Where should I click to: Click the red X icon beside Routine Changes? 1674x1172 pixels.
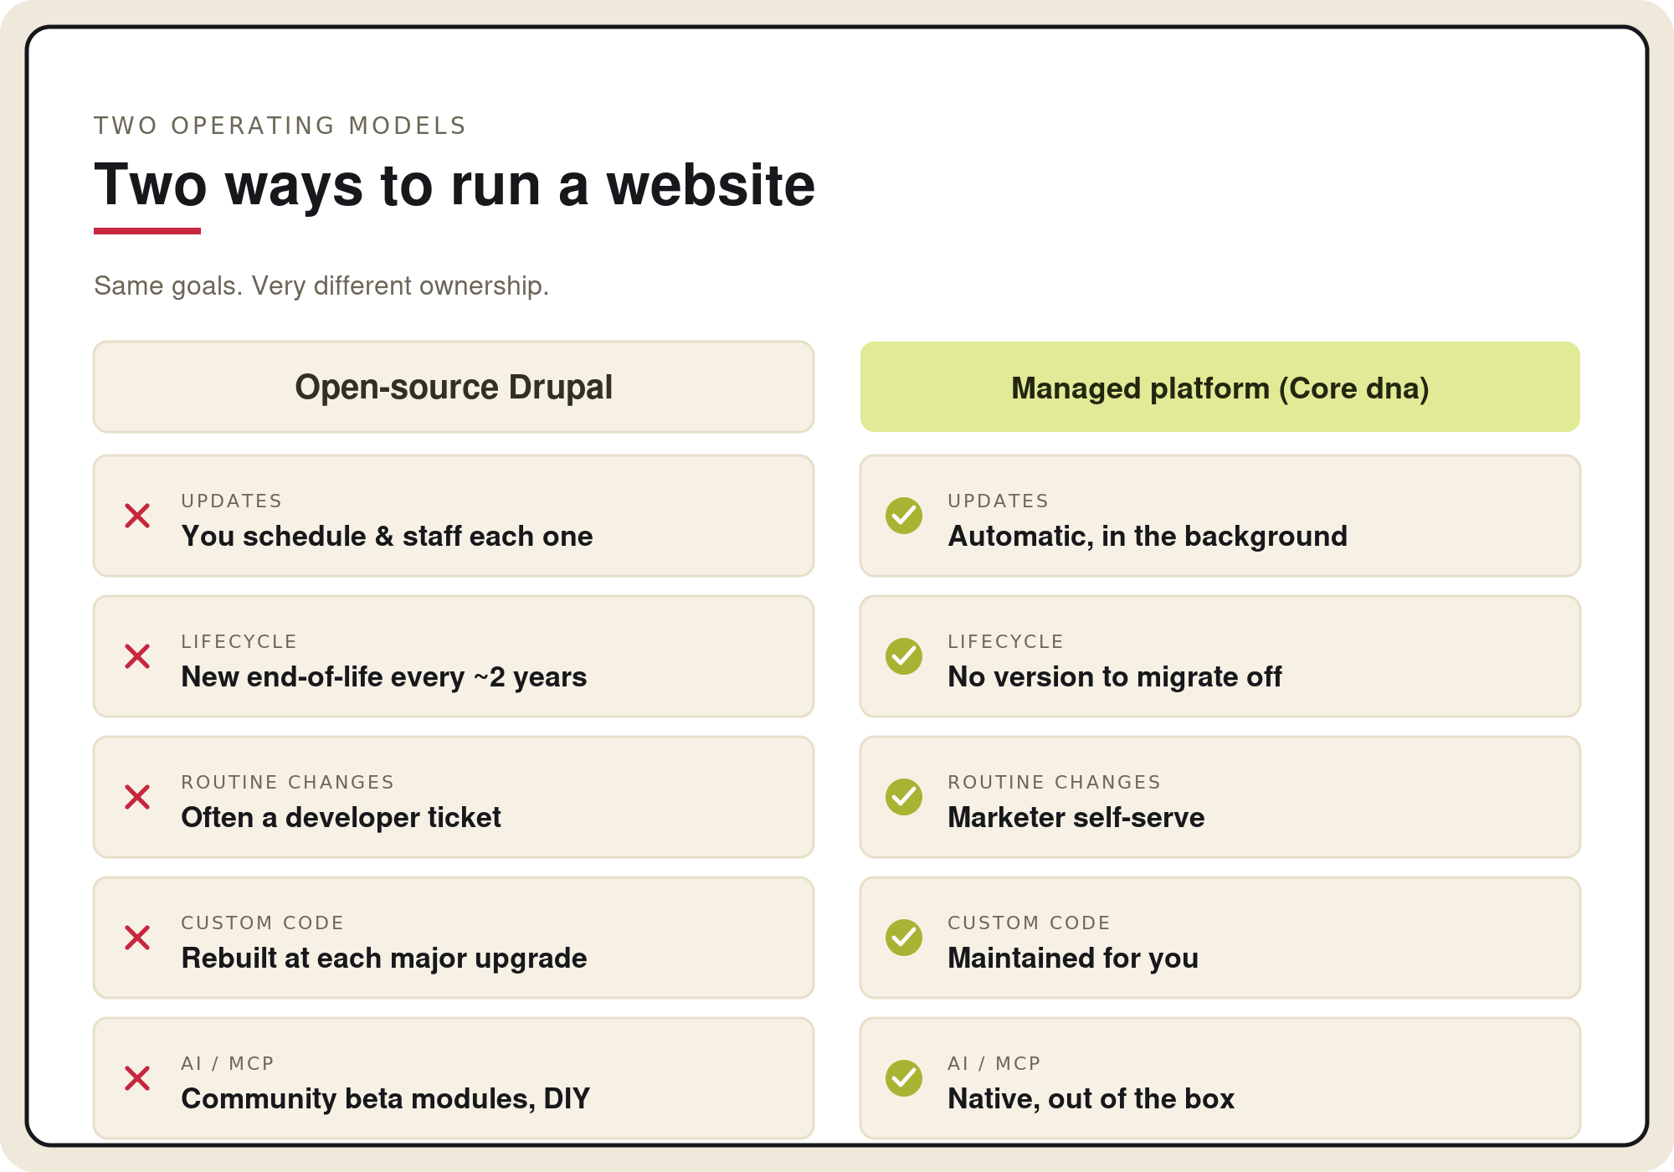(x=137, y=797)
